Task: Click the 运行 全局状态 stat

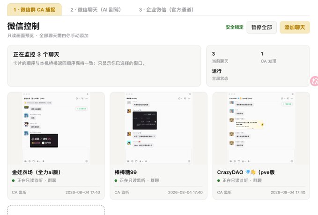Action: (x=220, y=74)
